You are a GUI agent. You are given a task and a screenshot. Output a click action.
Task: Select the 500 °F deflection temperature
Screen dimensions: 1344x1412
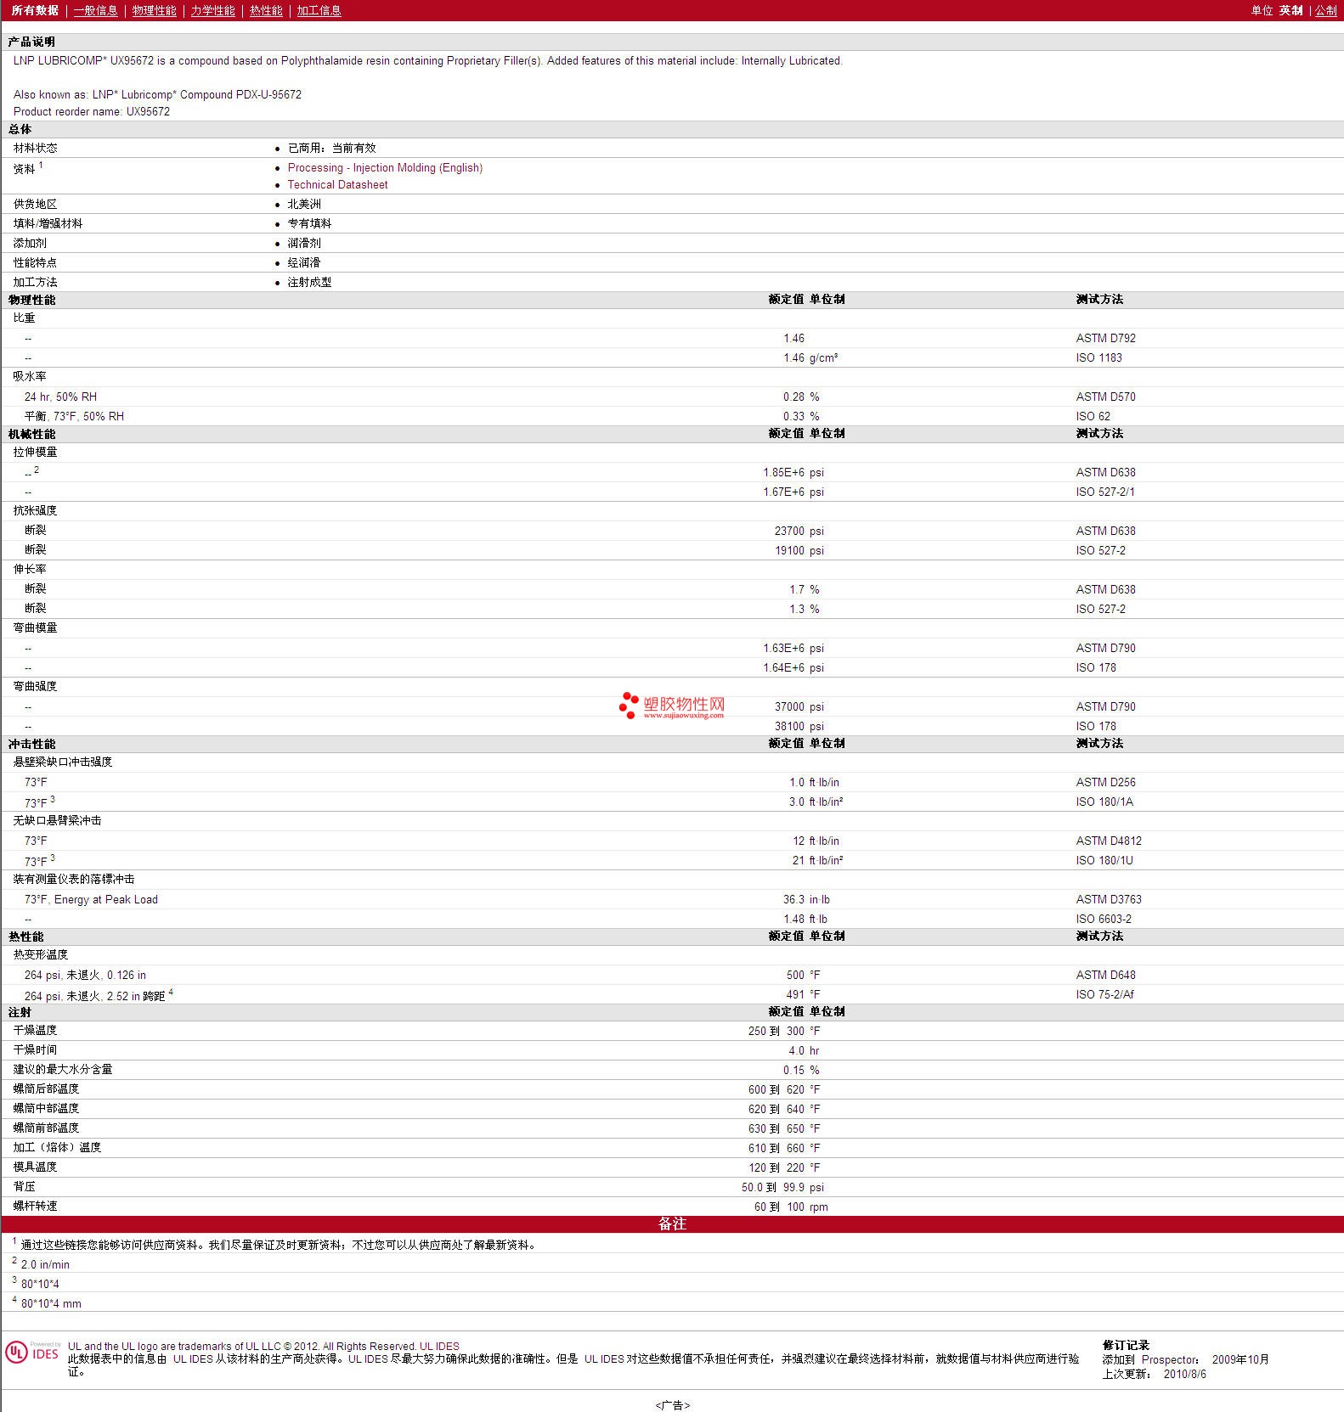(803, 975)
